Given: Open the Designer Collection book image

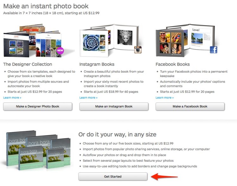Looking at the screenshot, I should pos(34,41).
